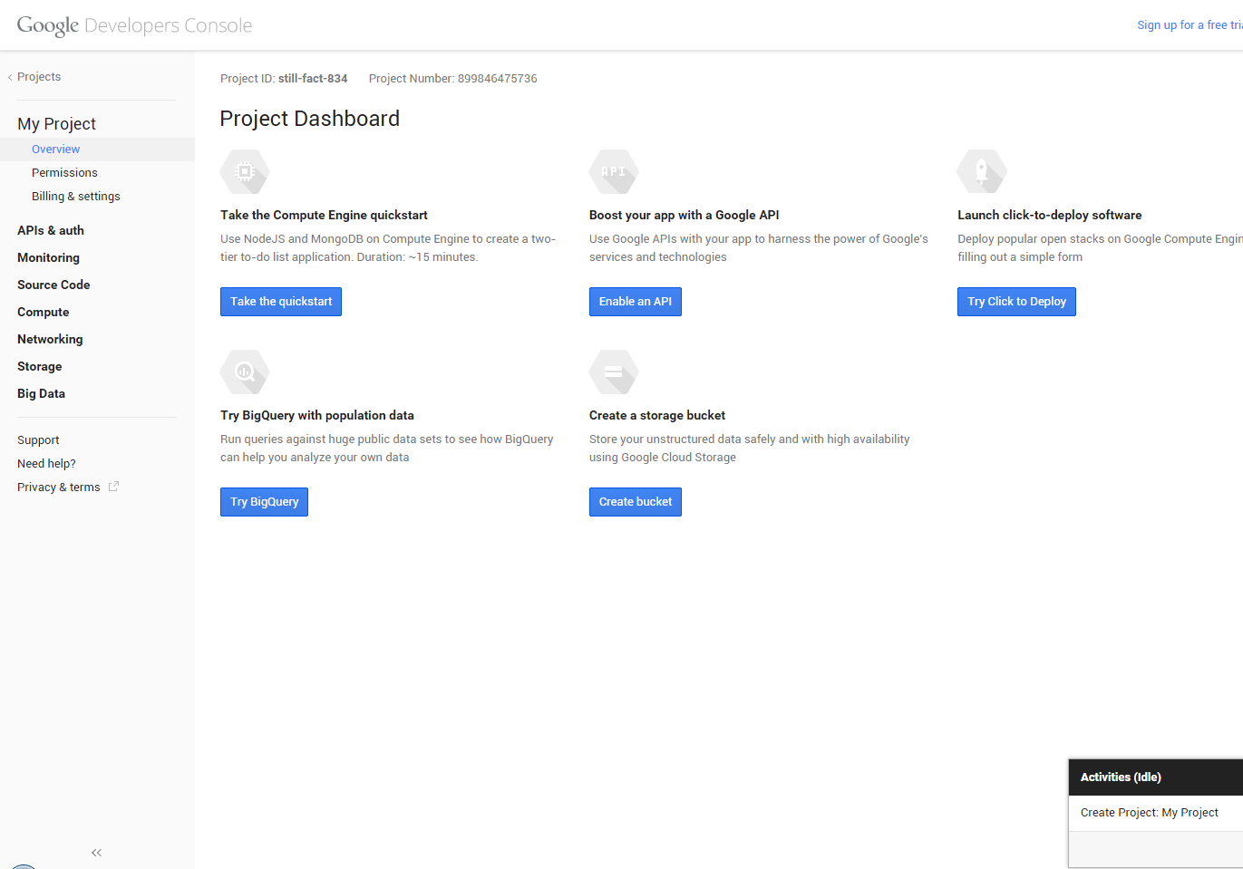1243x869 pixels.
Task: Click Take the Compute Engine quickstart title
Action: click(324, 216)
